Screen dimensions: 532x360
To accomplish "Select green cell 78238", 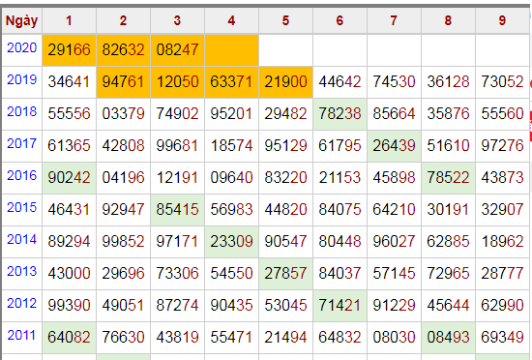I will click(340, 113).
